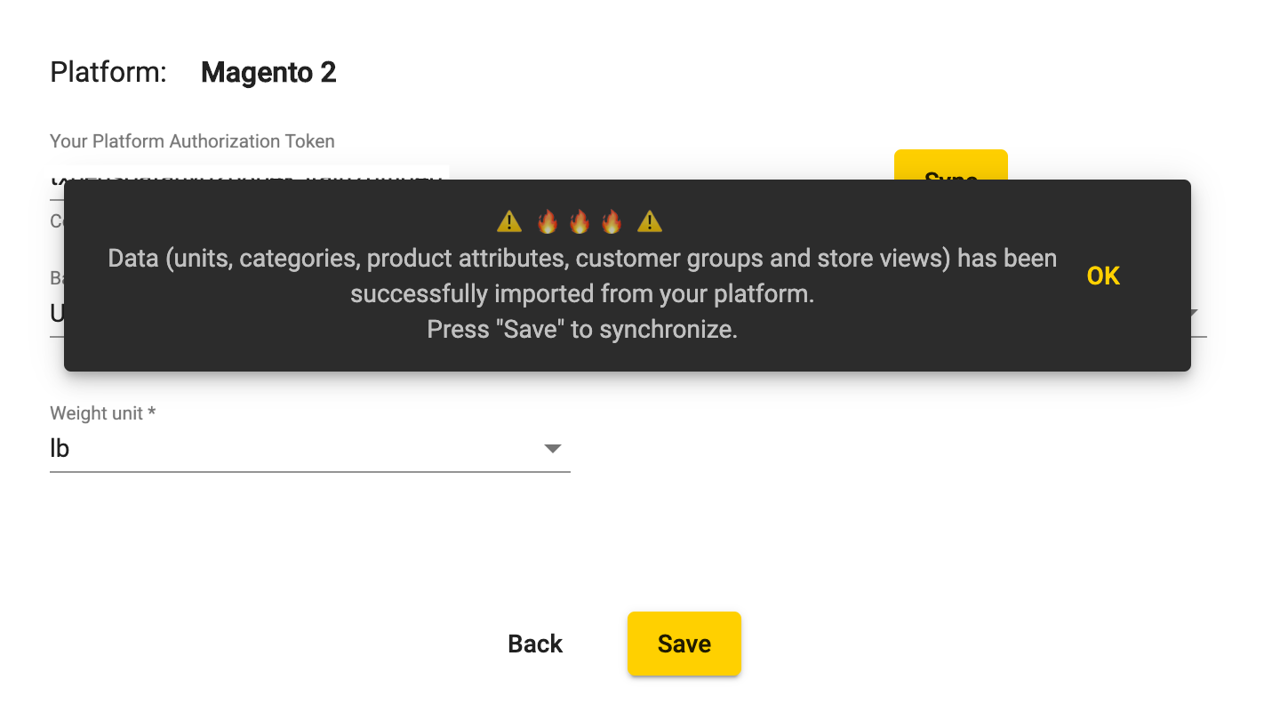Click the Magento 2 platform name
Image resolution: width=1280 pixels, height=704 pixels.
tap(268, 72)
